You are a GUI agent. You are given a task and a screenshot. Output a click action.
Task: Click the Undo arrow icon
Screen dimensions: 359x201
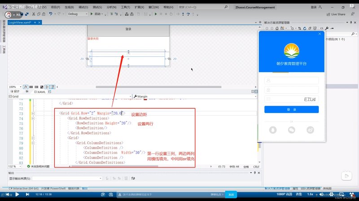pyautogui.click(x=51, y=14)
